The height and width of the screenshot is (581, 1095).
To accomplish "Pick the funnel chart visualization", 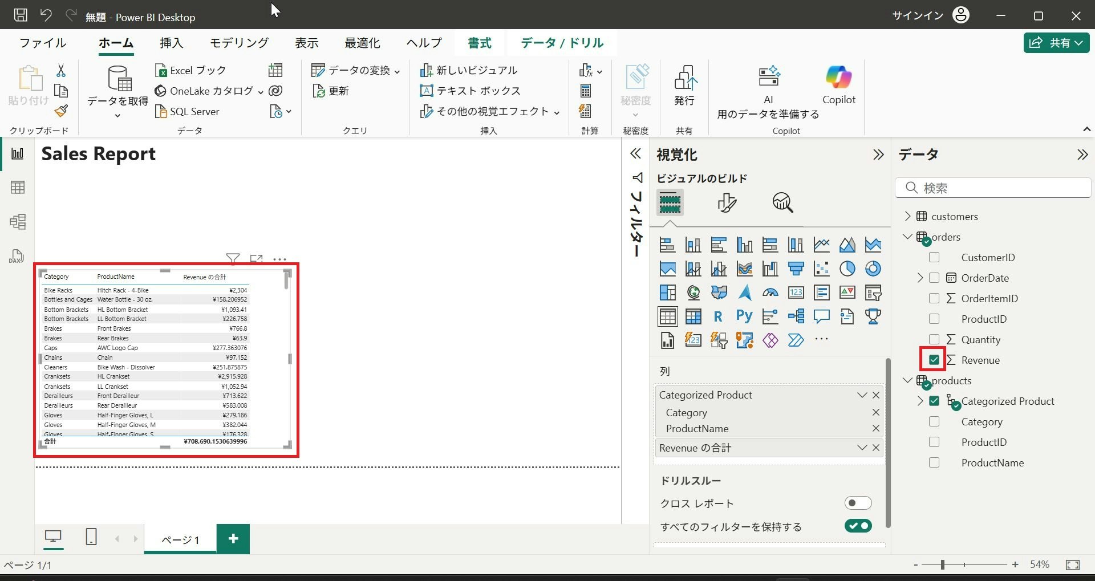I will tap(796, 268).
